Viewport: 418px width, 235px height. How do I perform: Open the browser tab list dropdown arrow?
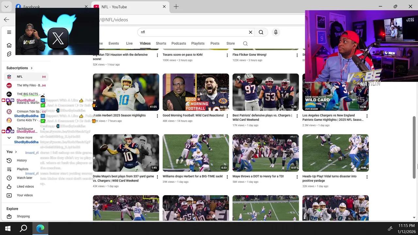[x=6, y=7]
